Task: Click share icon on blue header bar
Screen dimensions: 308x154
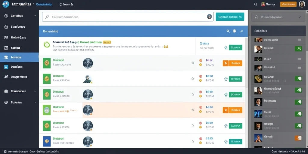Action: [x=242, y=31]
